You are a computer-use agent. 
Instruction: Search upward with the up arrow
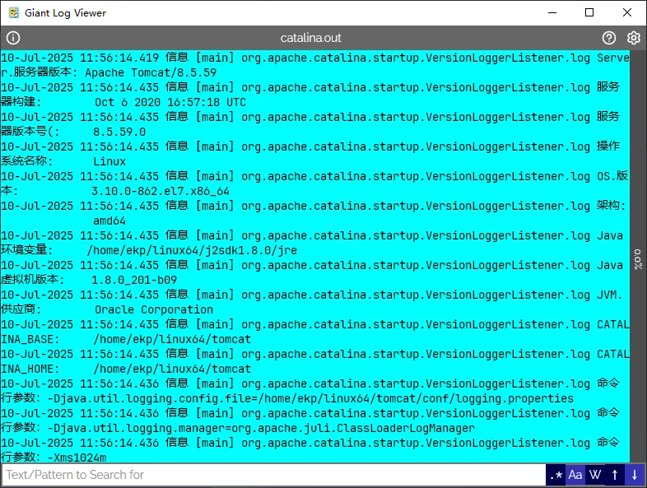pos(614,475)
